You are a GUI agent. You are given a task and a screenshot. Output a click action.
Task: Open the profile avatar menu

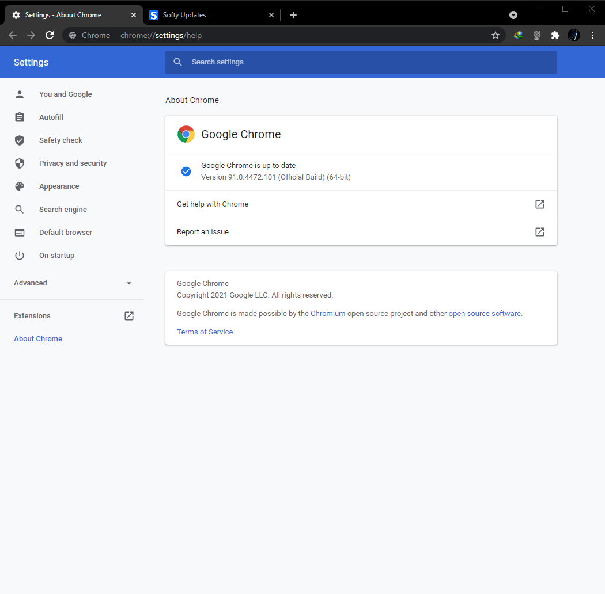(x=574, y=36)
